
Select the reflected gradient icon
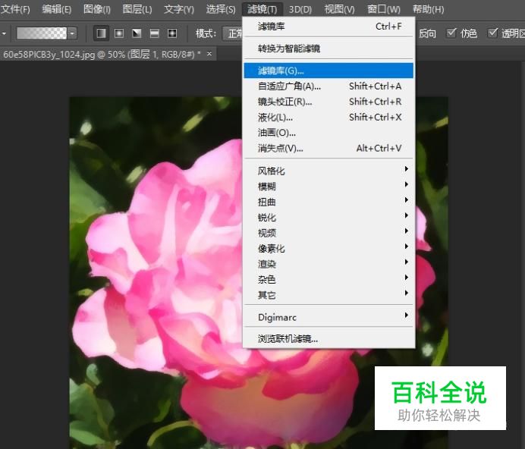(x=154, y=33)
